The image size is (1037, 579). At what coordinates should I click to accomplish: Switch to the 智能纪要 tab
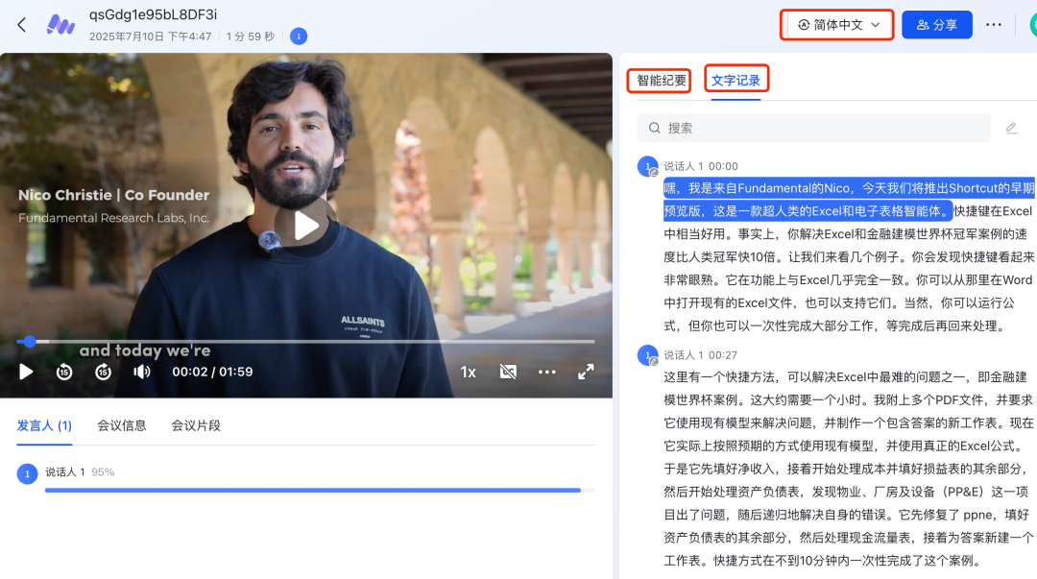[662, 81]
